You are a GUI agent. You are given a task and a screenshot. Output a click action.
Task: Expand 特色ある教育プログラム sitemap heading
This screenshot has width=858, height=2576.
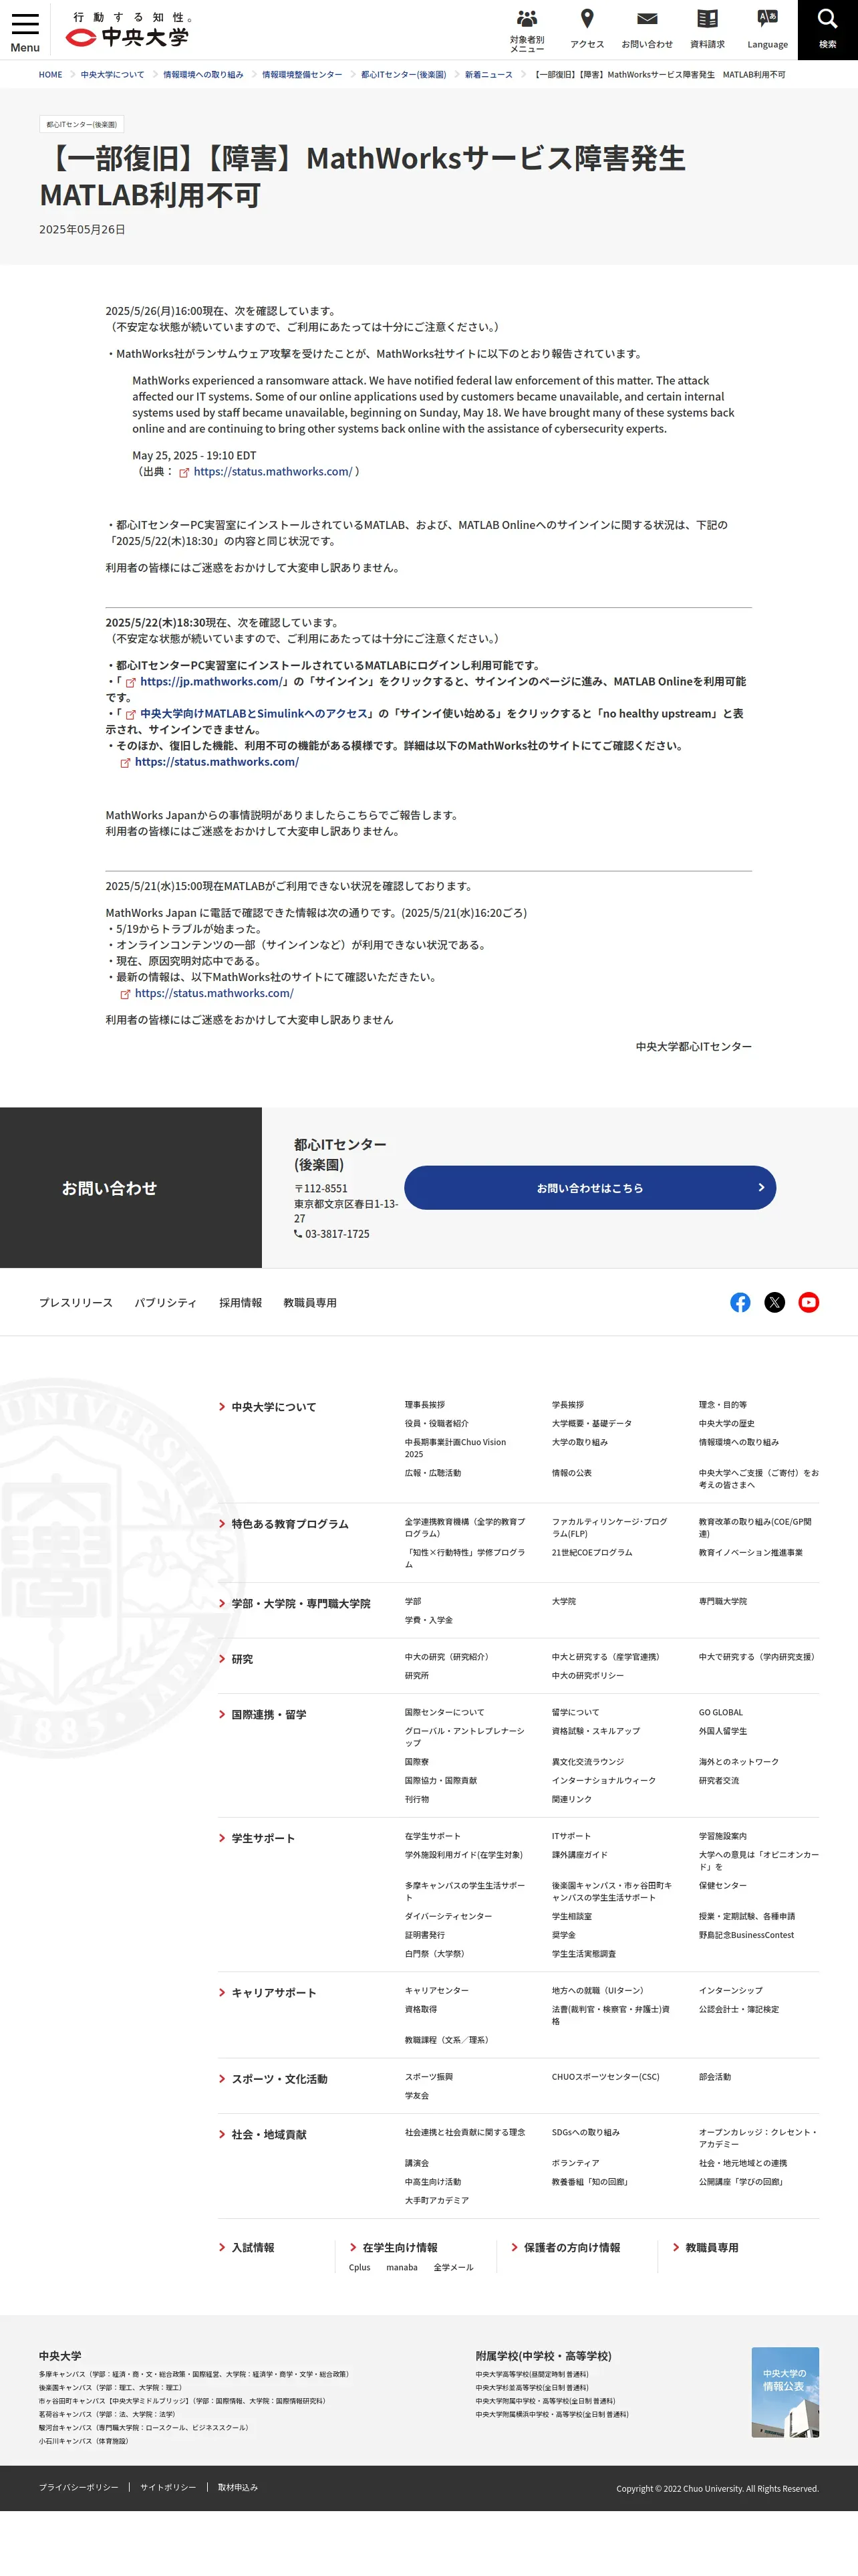coord(289,1524)
